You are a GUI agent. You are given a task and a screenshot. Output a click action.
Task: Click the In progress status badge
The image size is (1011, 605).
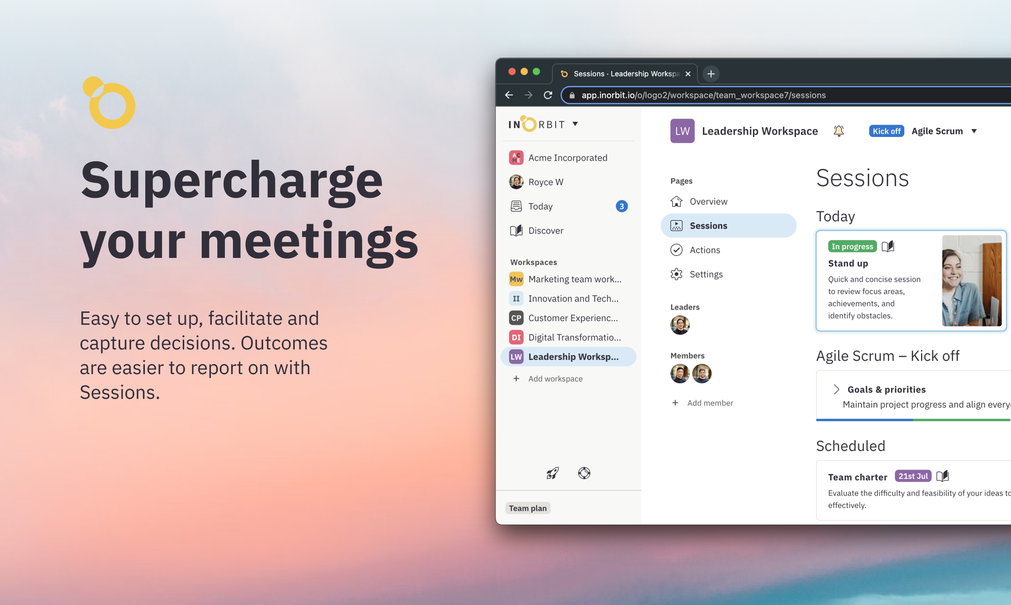[x=852, y=246]
